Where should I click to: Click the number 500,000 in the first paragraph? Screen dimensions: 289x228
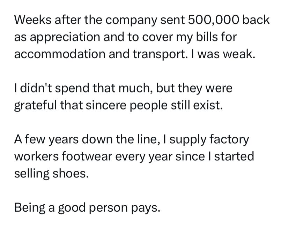[x=214, y=20]
